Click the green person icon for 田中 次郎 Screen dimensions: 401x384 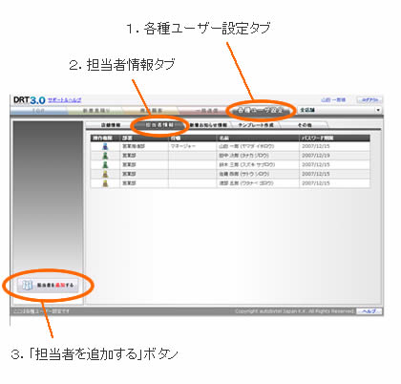[x=105, y=156]
